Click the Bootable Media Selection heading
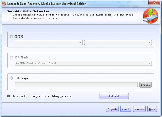Image resolution: width=162 pixels, height=117 pixels. click(x=28, y=11)
